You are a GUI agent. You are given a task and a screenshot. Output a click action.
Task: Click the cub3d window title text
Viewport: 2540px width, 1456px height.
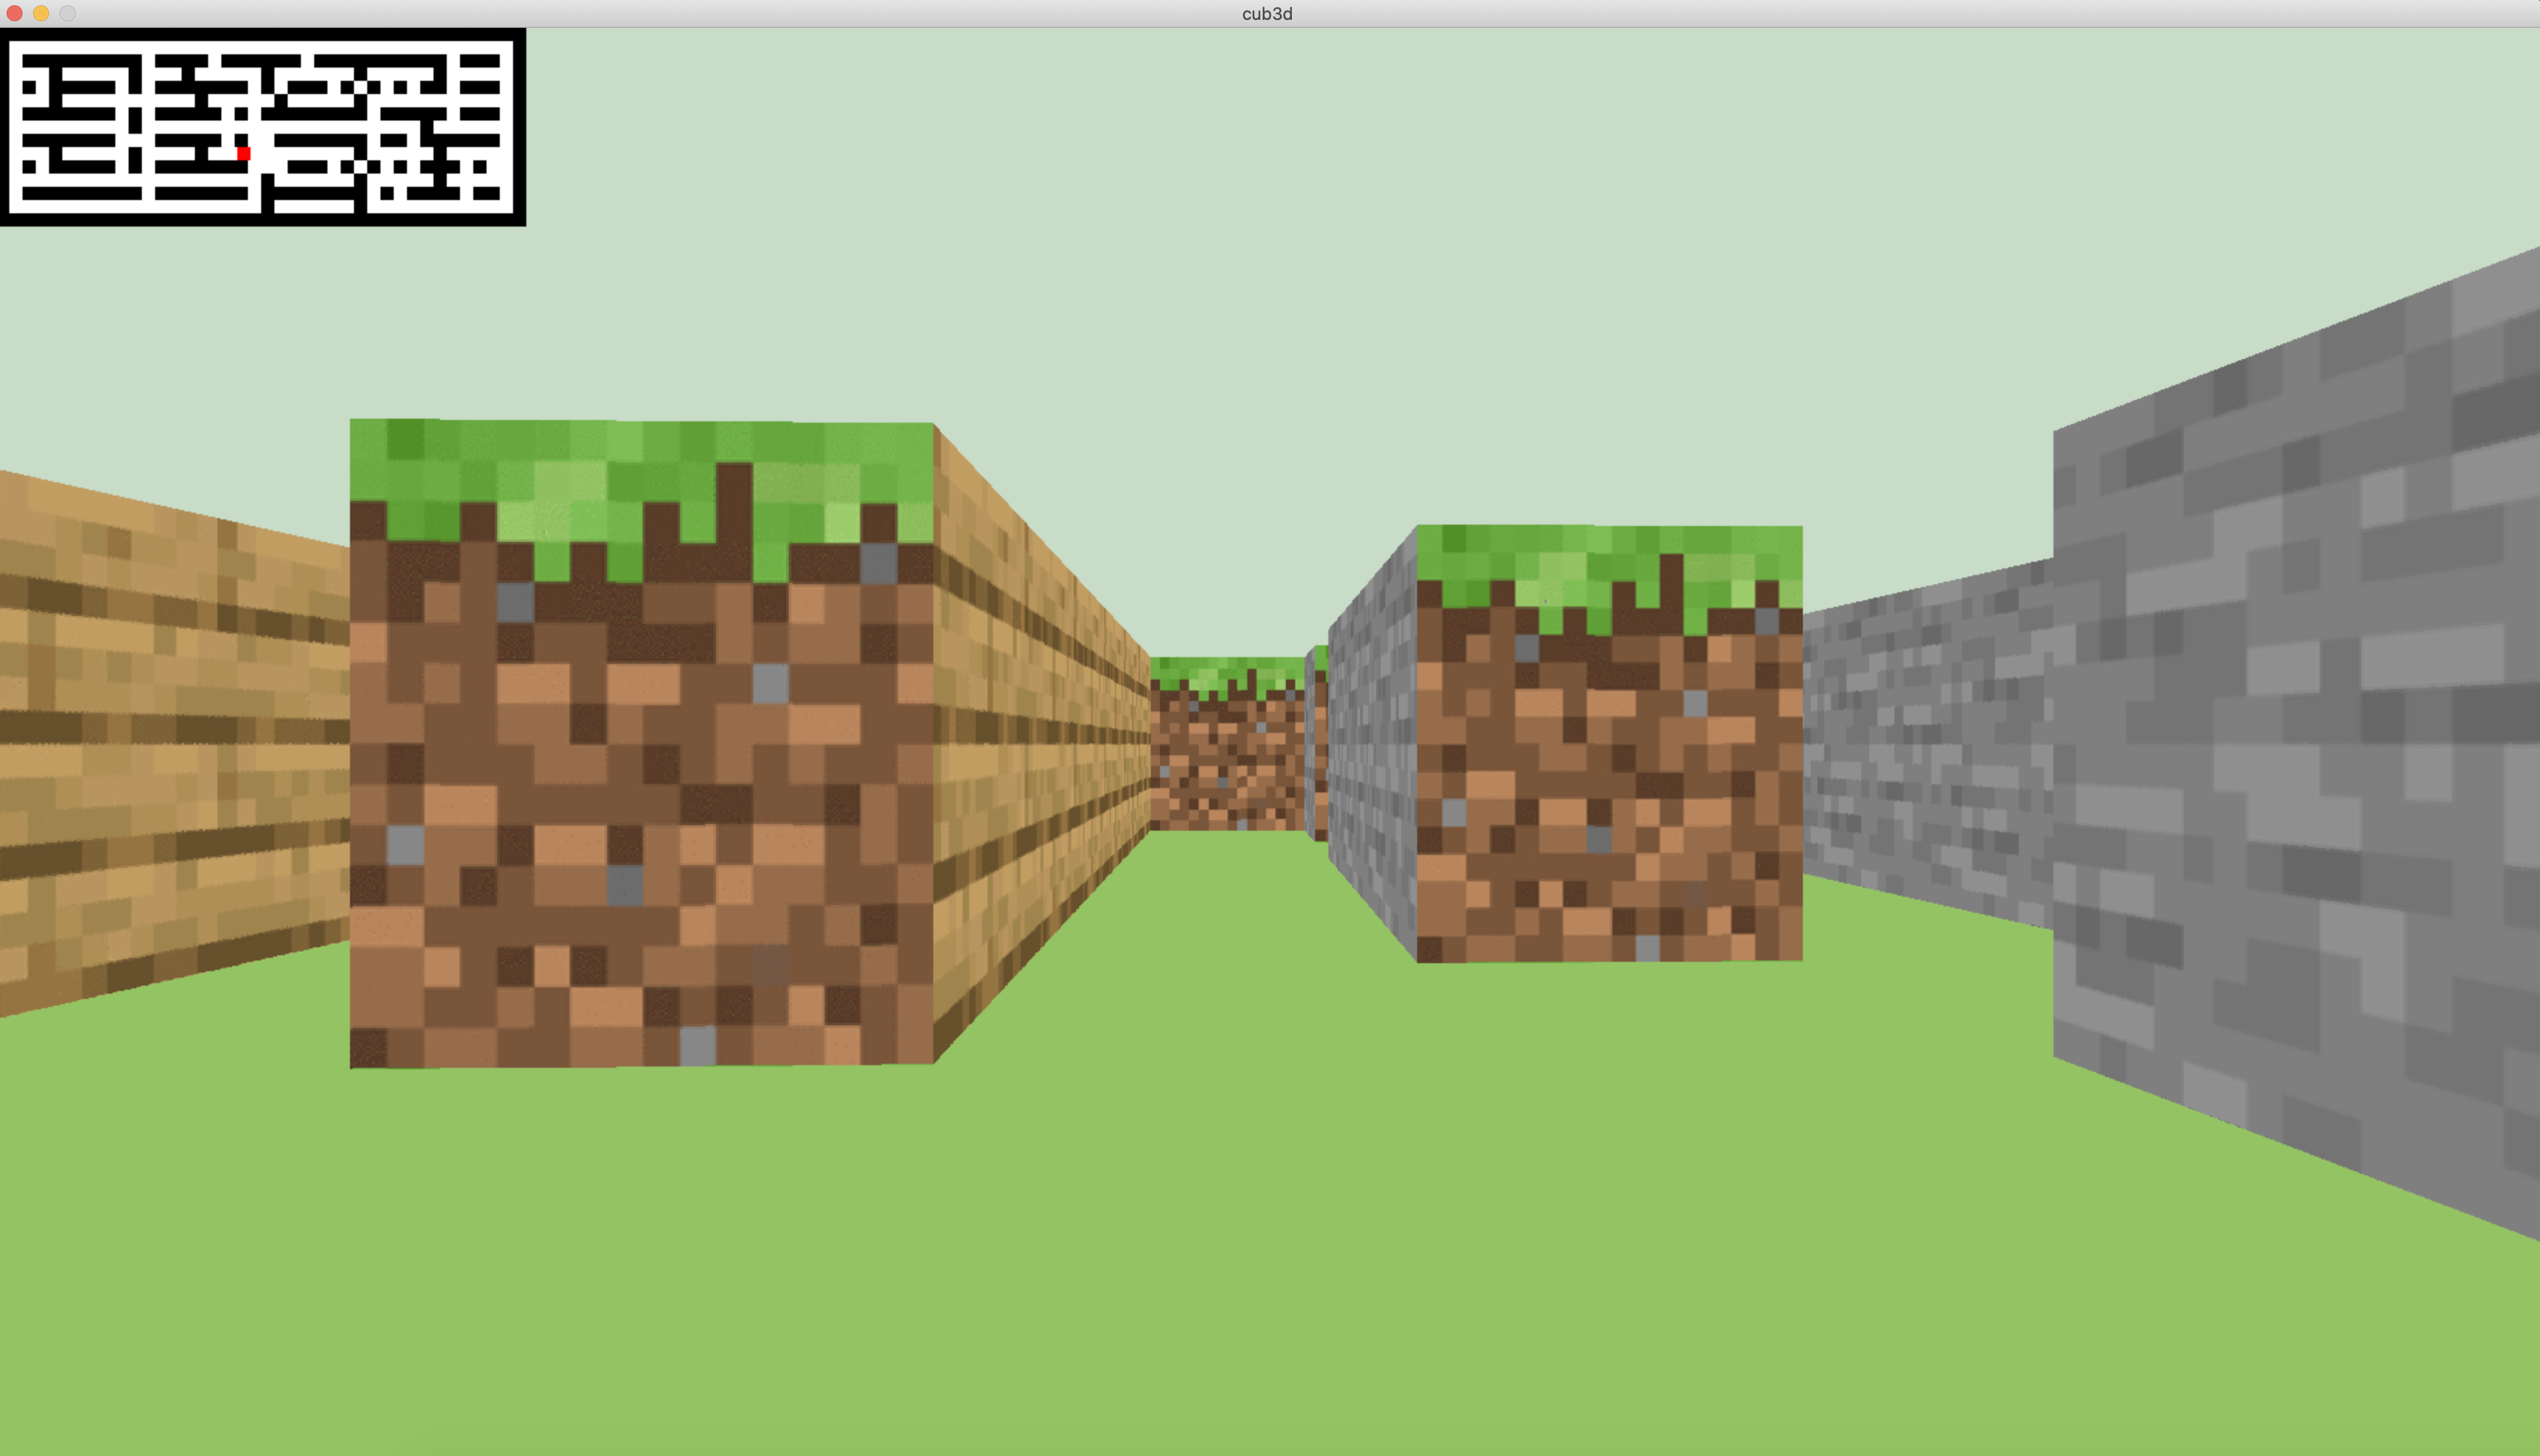[x=1267, y=13]
